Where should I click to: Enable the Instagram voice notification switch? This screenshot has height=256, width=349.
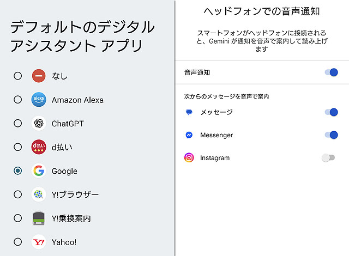[x=328, y=158]
